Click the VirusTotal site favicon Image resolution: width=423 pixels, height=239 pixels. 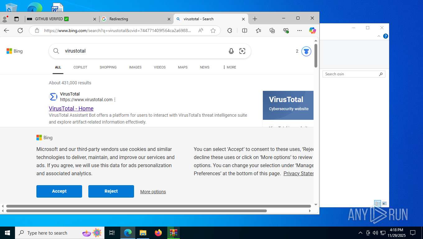click(x=53, y=97)
